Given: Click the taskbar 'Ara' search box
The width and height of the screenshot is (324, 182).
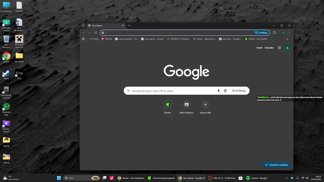Looking at the screenshot, I should [x=82, y=178].
